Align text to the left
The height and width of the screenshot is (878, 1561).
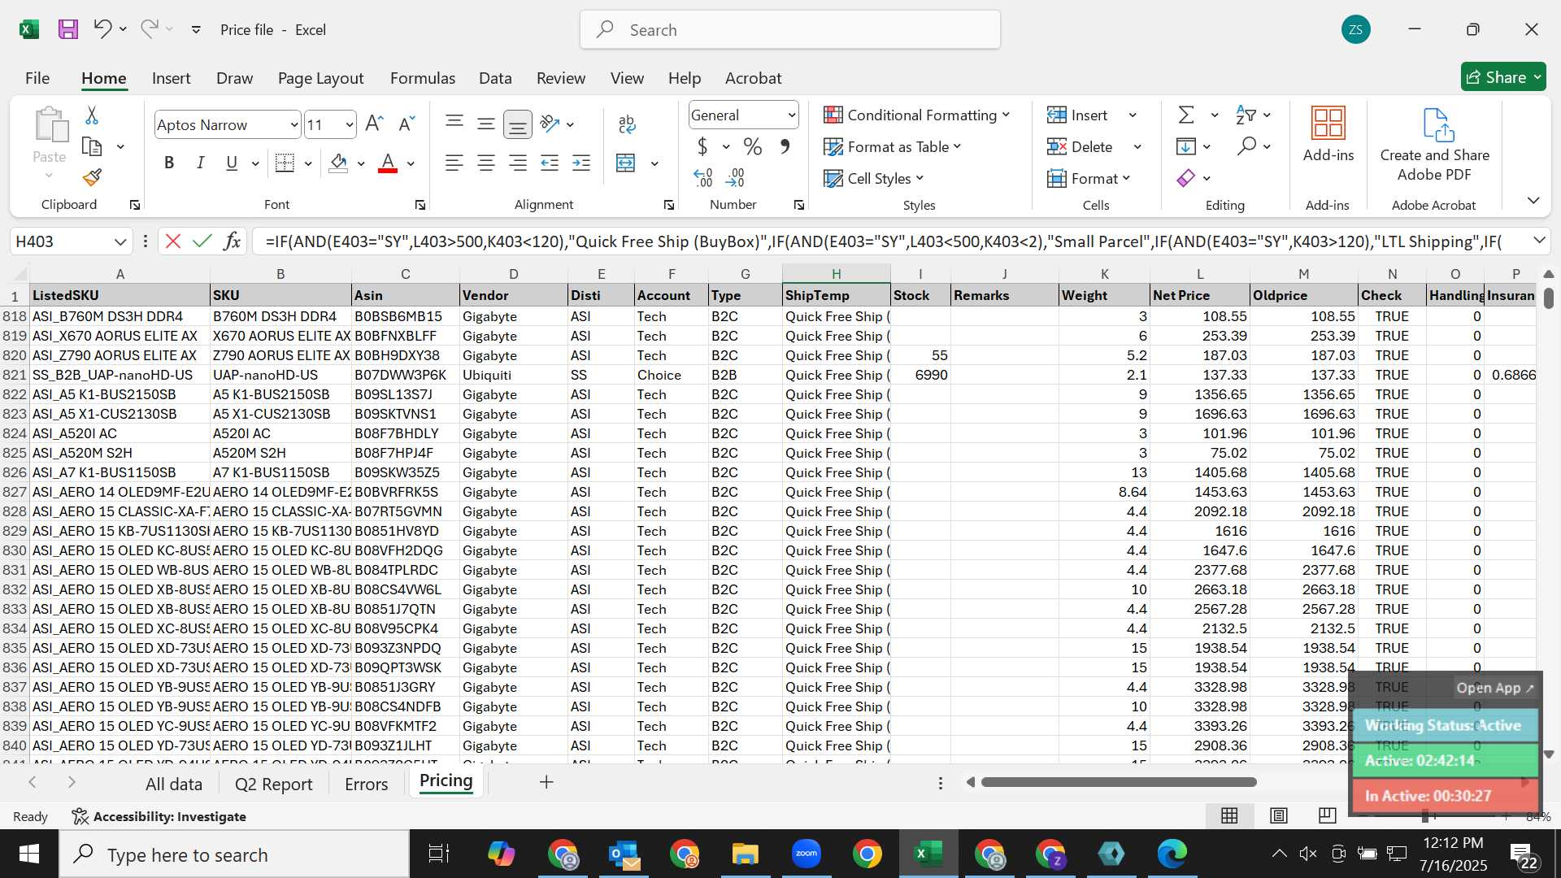(454, 163)
